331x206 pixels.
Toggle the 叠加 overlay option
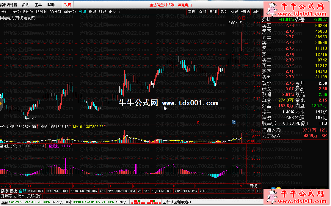coord(202,12)
